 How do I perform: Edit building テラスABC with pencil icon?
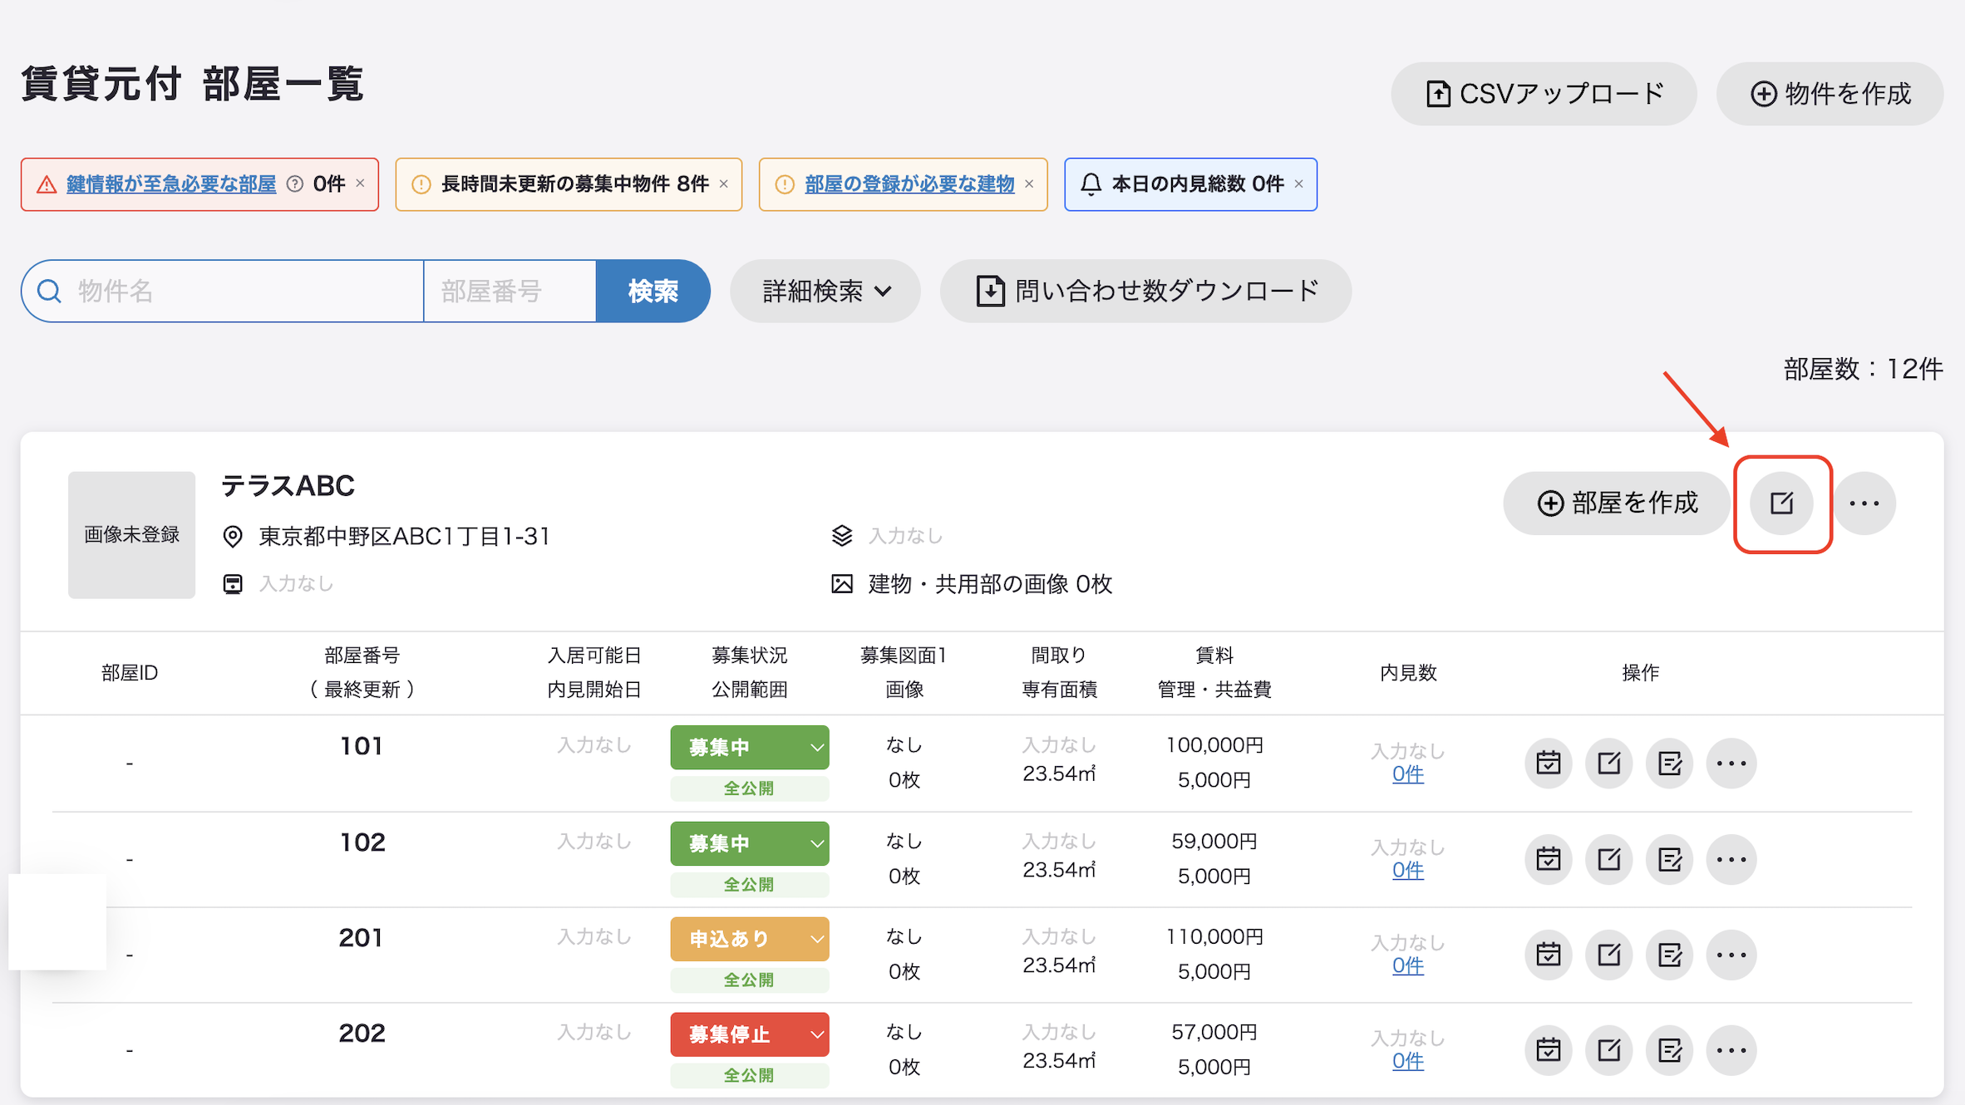pos(1781,503)
